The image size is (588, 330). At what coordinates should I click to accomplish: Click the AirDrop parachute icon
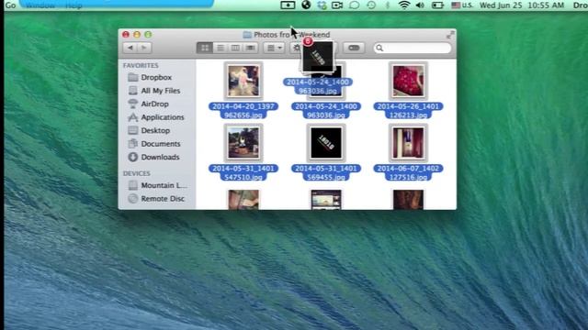pos(132,104)
